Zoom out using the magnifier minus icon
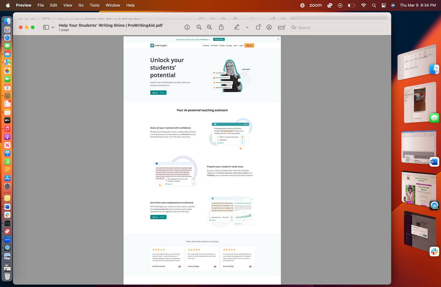 pos(199,27)
